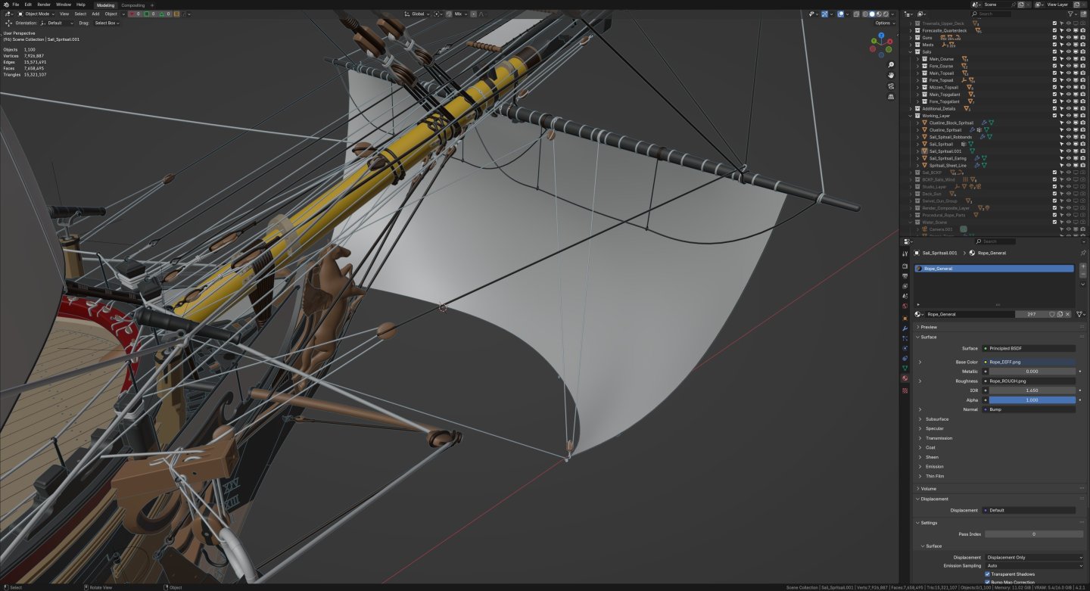Open the Window menu
Image resolution: width=1090 pixels, height=591 pixels.
pyautogui.click(x=64, y=5)
